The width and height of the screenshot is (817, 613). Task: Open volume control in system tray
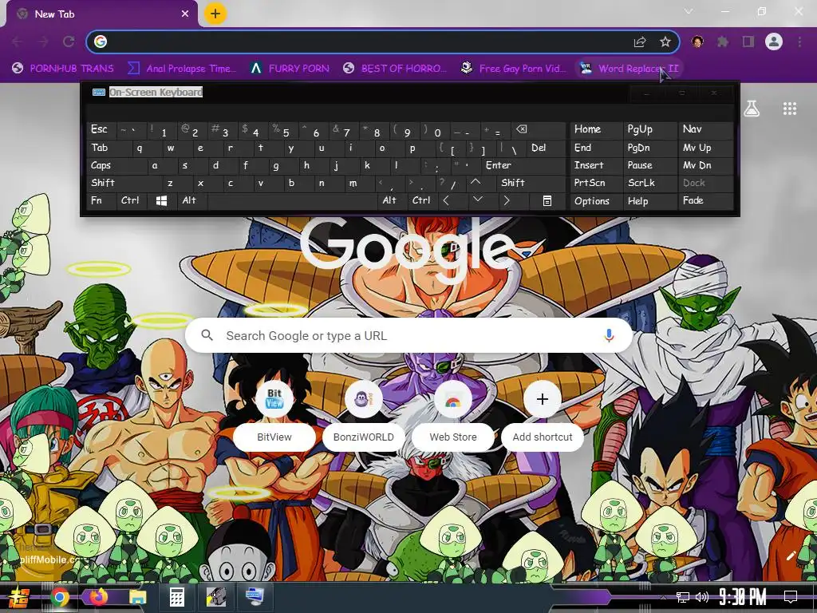[x=702, y=597]
